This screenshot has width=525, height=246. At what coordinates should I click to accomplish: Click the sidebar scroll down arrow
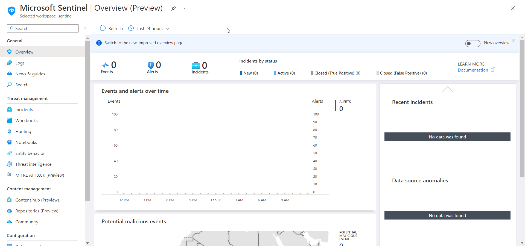tap(87, 243)
